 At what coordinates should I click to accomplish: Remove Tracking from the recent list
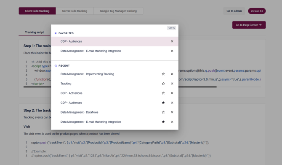(172, 84)
